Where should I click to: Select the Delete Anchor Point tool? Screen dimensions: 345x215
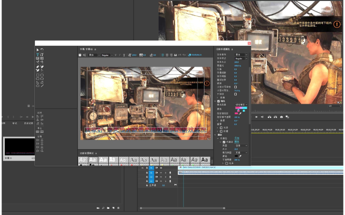pyautogui.click(x=42, y=67)
